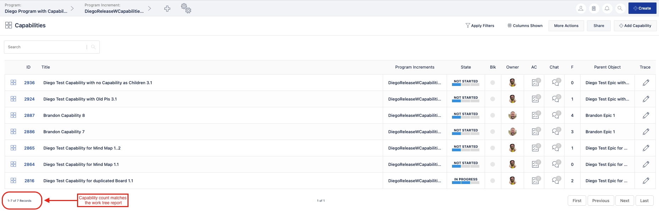The image size is (659, 211).
Task: Click capability icon for row 2936
Action: 13,82
